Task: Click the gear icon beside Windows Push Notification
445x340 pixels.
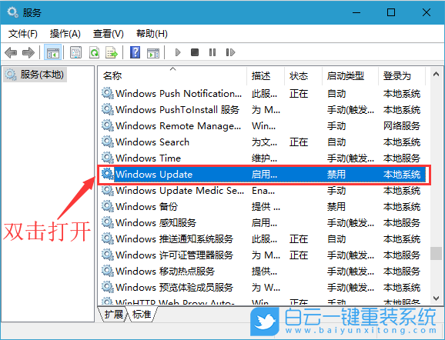Action: (108, 93)
